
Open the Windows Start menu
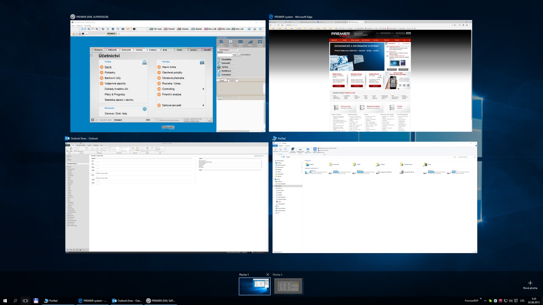(x=5, y=301)
